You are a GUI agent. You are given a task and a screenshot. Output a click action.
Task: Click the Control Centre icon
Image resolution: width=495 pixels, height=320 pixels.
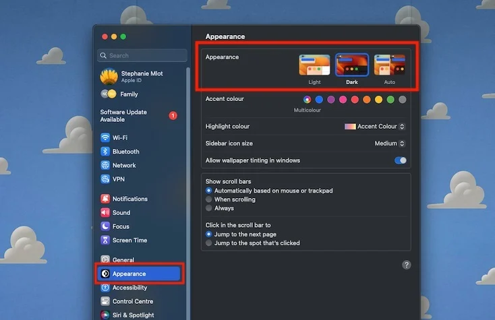pos(105,301)
